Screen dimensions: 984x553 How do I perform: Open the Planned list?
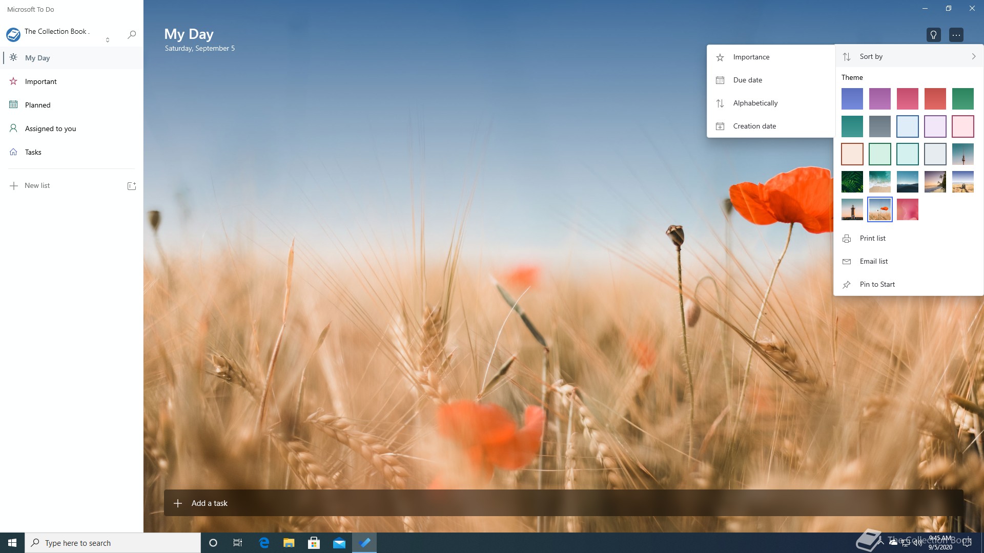tap(72, 105)
